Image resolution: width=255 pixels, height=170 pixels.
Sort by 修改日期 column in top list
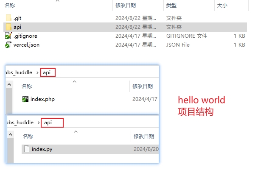click(126, 6)
